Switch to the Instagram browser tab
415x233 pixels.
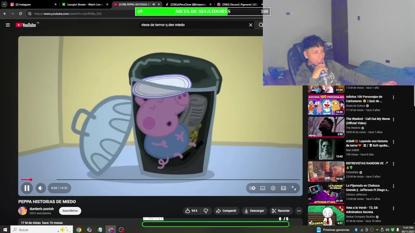[31, 5]
